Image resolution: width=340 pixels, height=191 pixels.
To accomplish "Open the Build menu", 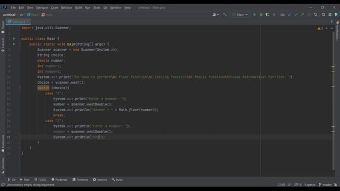I will coord(79,7).
